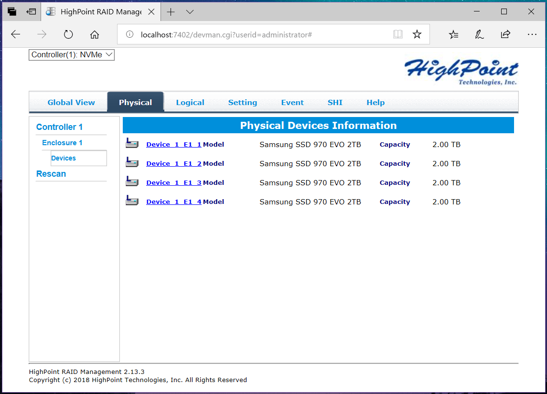Viewport: 547px width, 394px height.
Task: Switch to the Global View tab
Action: pyautogui.click(x=71, y=103)
